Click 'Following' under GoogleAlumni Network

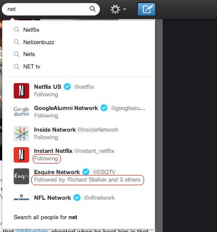click(46, 115)
